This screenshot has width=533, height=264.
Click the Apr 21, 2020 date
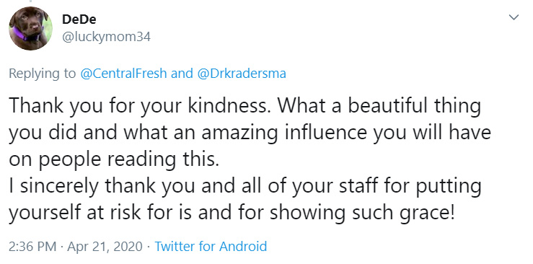[x=105, y=246]
